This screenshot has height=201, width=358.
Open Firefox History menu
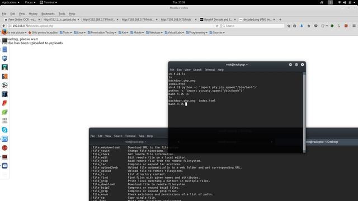pyautogui.click(x=33, y=13)
